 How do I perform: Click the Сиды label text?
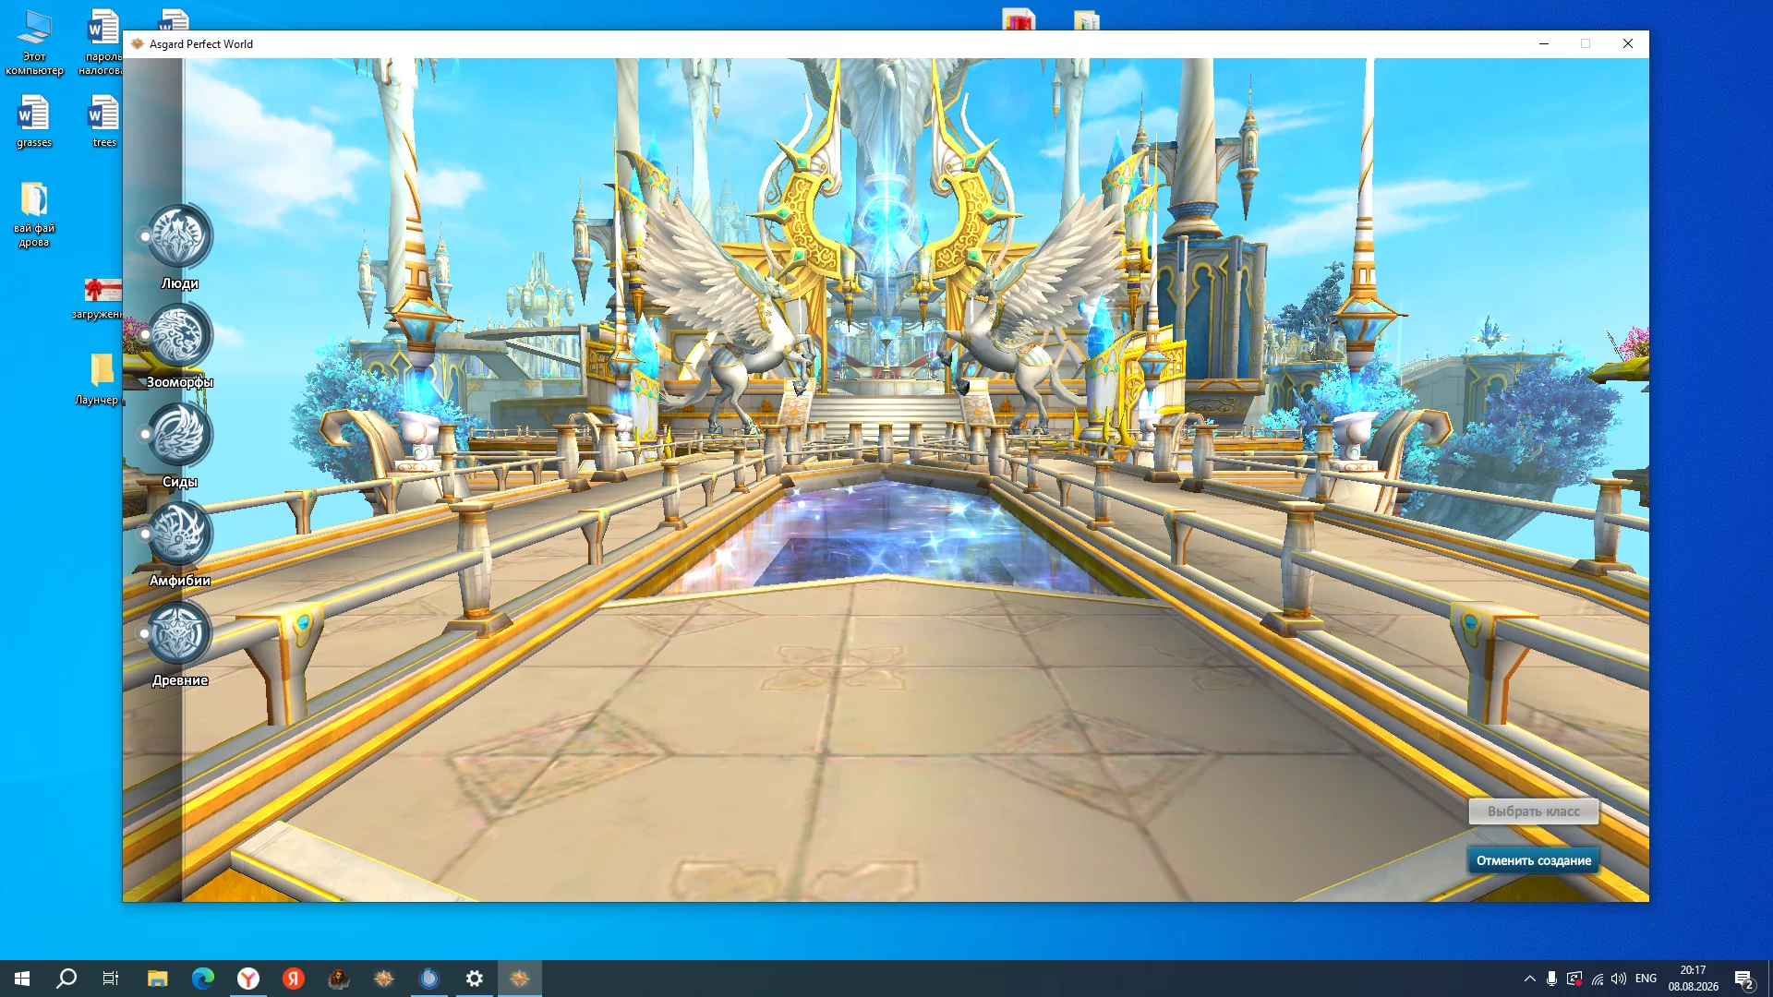click(180, 482)
